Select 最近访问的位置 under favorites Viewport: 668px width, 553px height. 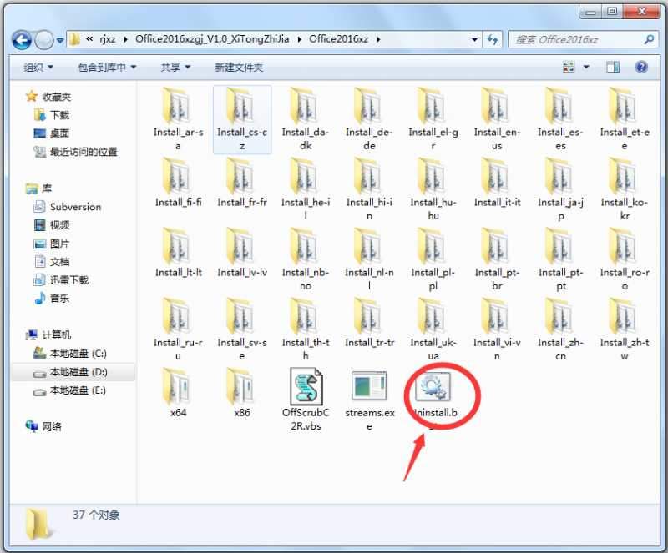coord(84,152)
